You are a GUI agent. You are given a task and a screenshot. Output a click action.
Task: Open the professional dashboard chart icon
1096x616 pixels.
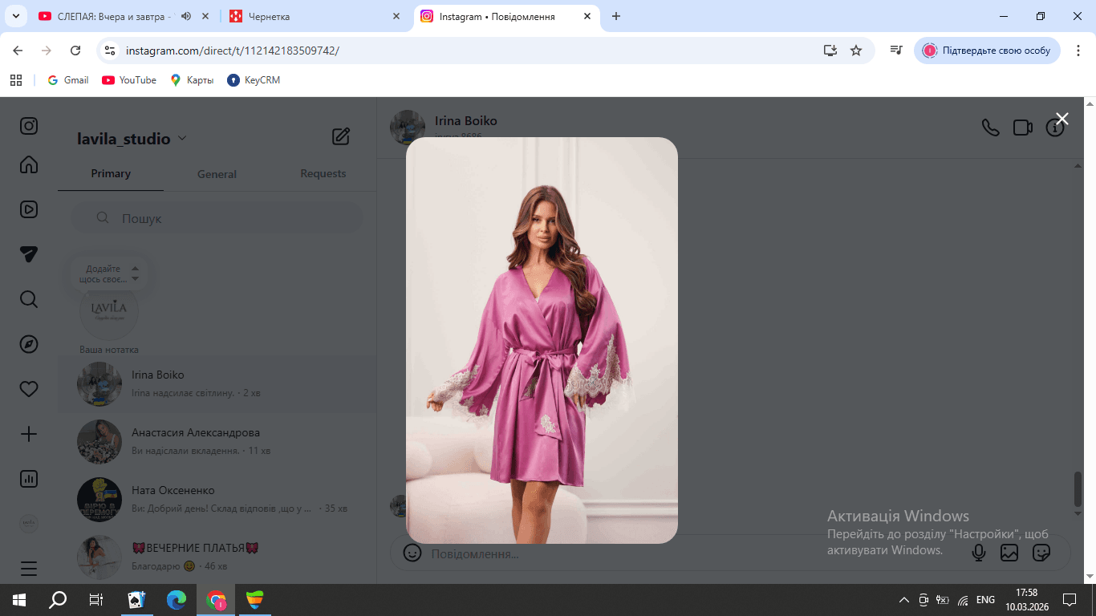pyautogui.click(x=29, y=479)
